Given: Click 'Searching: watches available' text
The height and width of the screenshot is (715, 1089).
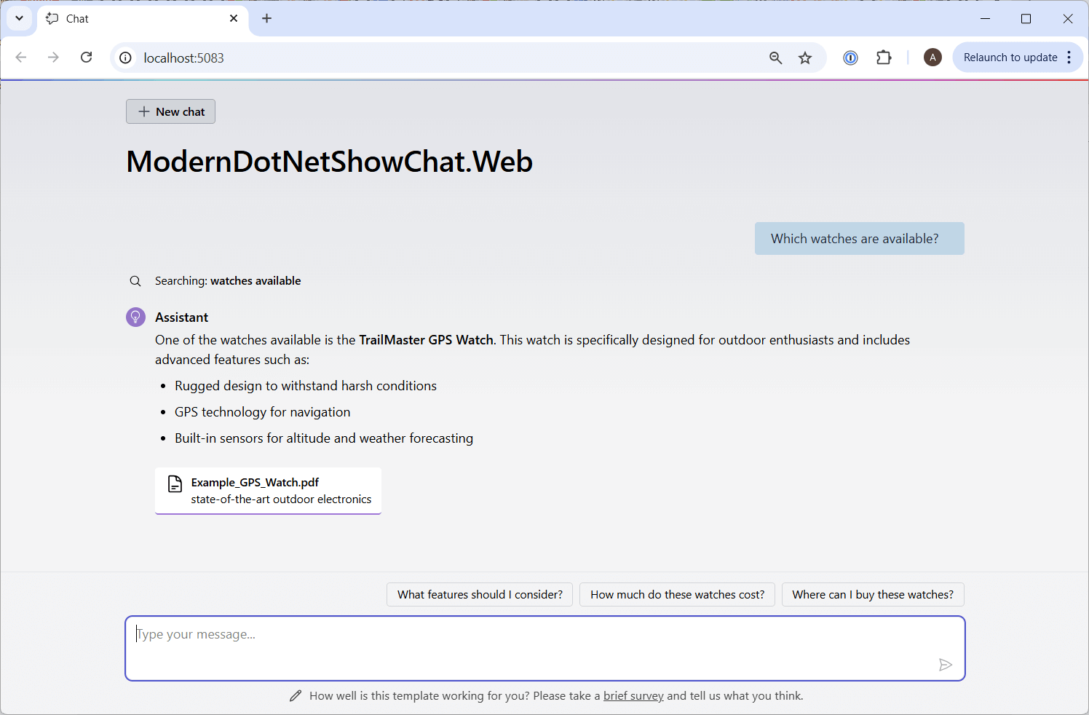Looking at the screenshot, I should 228,281.
